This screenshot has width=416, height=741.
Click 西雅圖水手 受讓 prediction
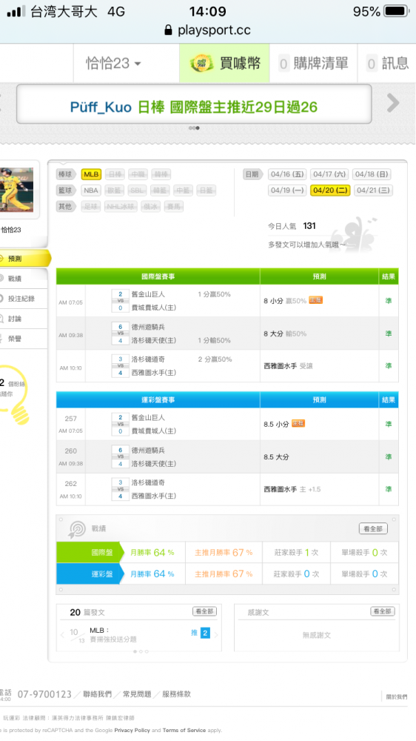coord(288,366)
